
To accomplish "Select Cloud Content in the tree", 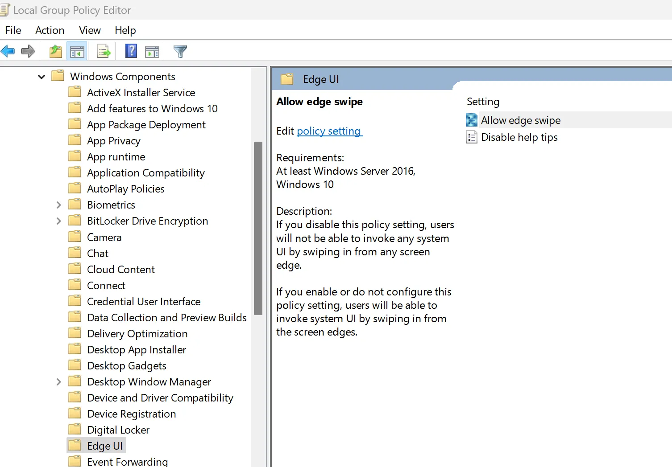I will point(121,270).
